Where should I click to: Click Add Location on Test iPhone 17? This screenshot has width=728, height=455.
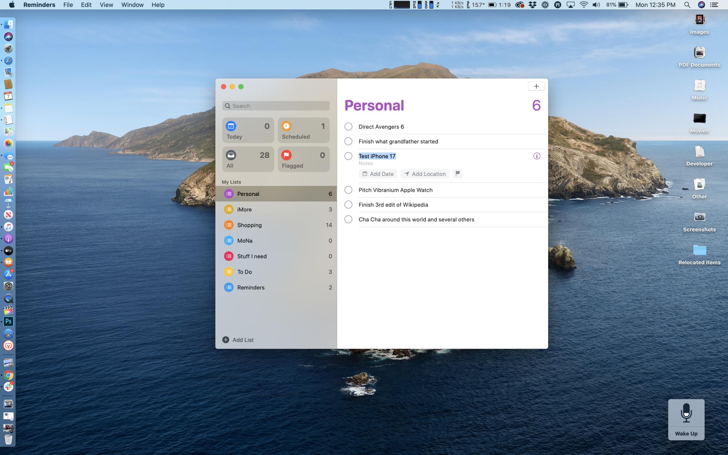425,174
